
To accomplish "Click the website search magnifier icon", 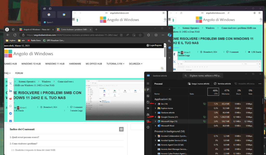I will [162, 69].
